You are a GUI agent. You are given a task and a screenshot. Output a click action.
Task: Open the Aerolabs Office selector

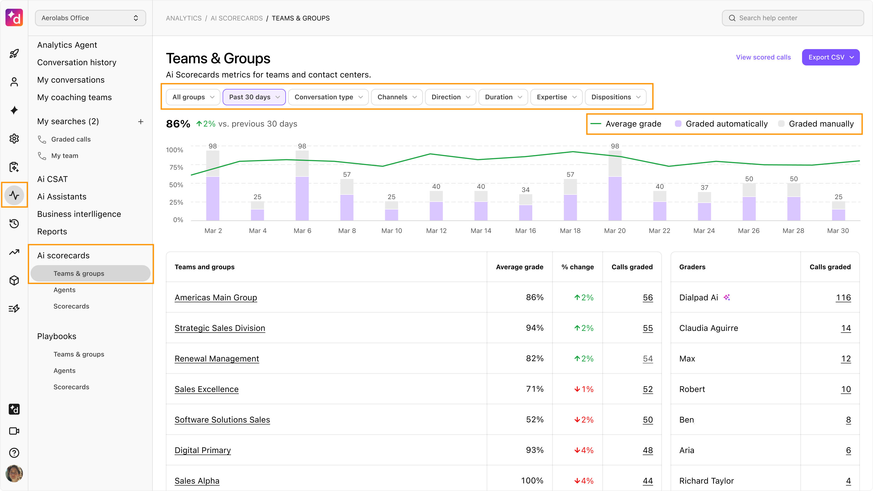pos(91,18)
